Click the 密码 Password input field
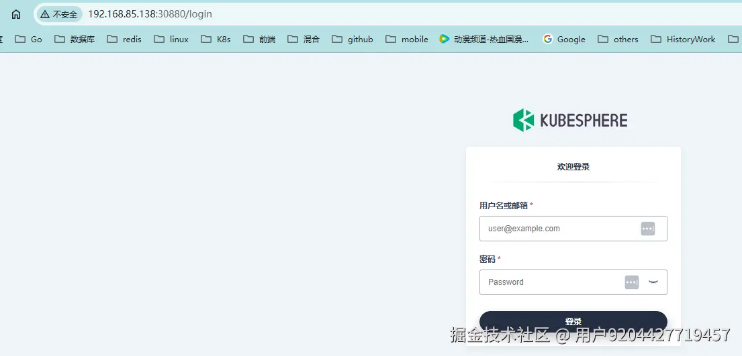 click(x=573, y=282)
